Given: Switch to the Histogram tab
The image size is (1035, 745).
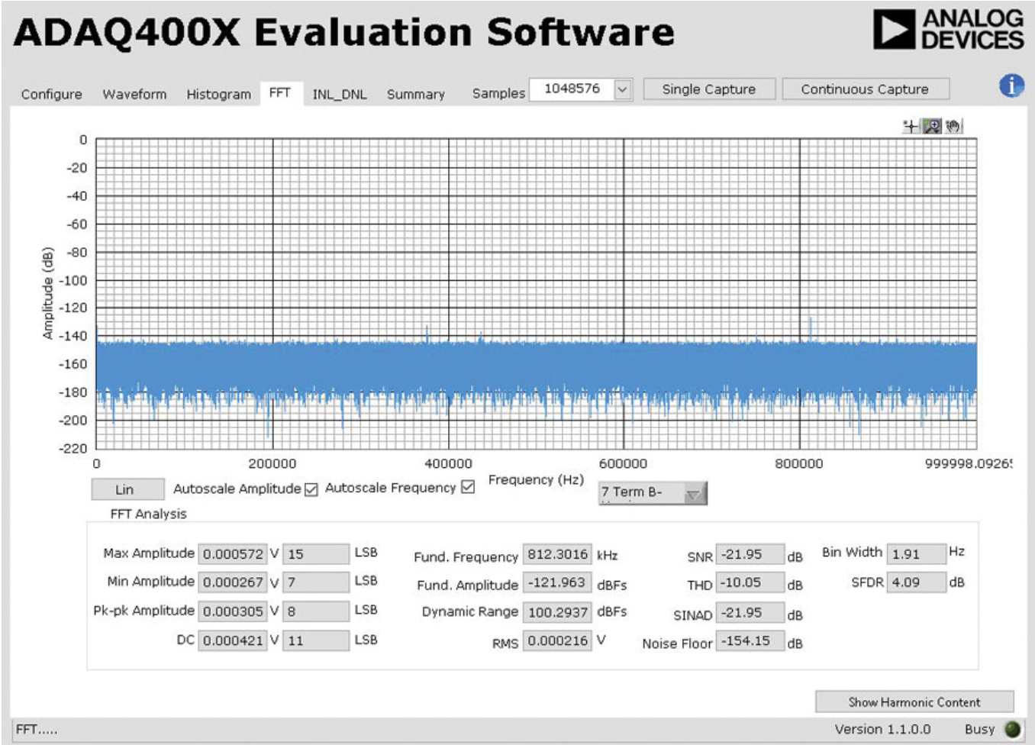Looking at the screenshot, I should (219, 94).
